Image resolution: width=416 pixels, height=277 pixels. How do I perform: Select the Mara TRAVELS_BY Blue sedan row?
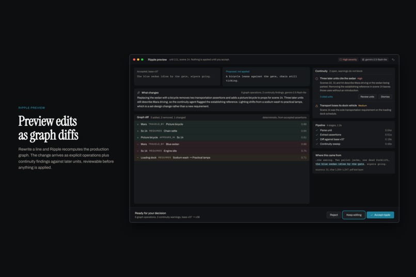pos(221,144)
